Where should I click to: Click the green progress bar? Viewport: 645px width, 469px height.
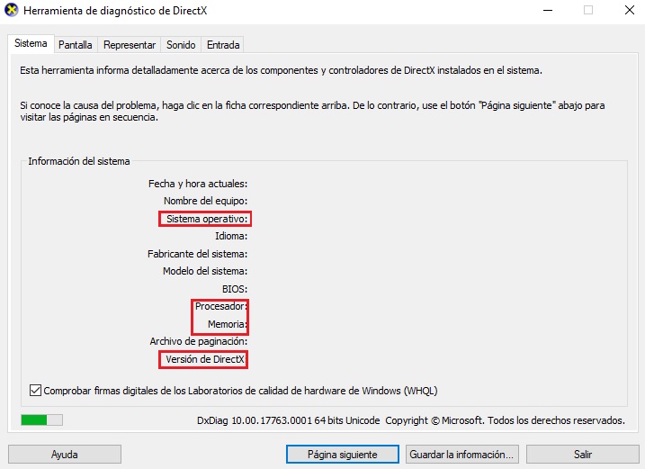point(42,420)
